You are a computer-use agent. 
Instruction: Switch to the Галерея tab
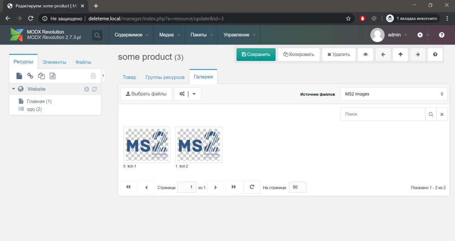click(203, 77)
